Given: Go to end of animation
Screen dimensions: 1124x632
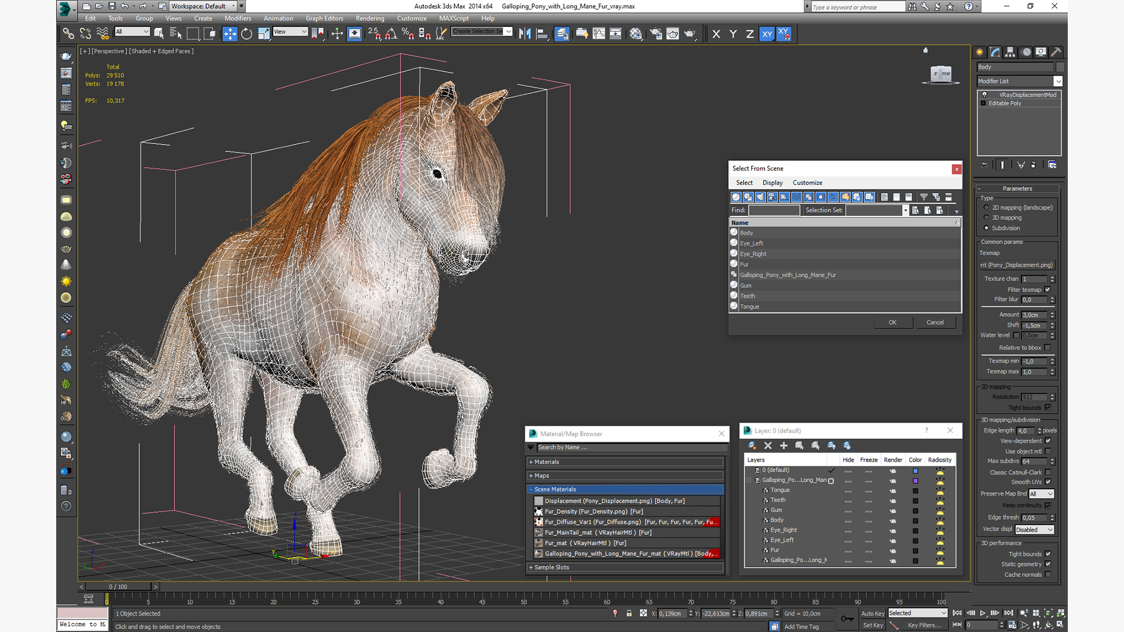Looking at the screenshot, I should (1008, 613).
